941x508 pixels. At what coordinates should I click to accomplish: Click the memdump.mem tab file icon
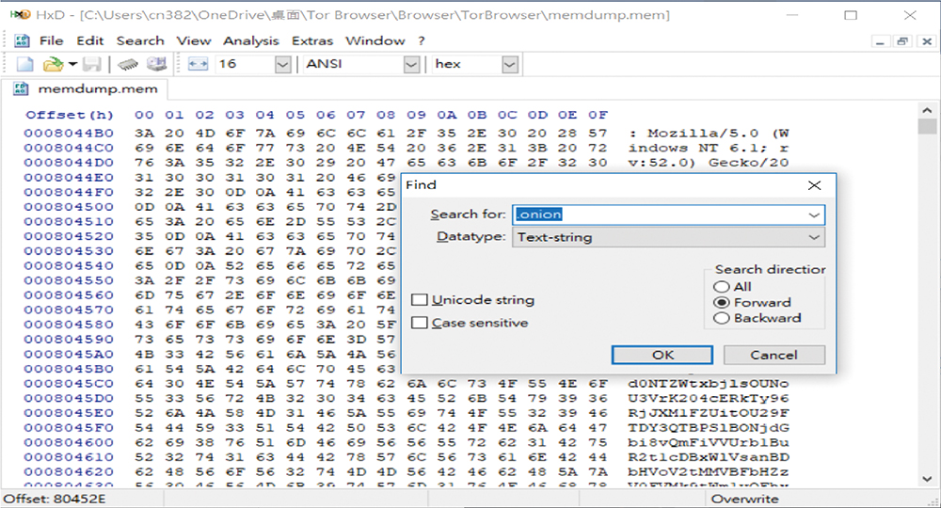[21, 88]
